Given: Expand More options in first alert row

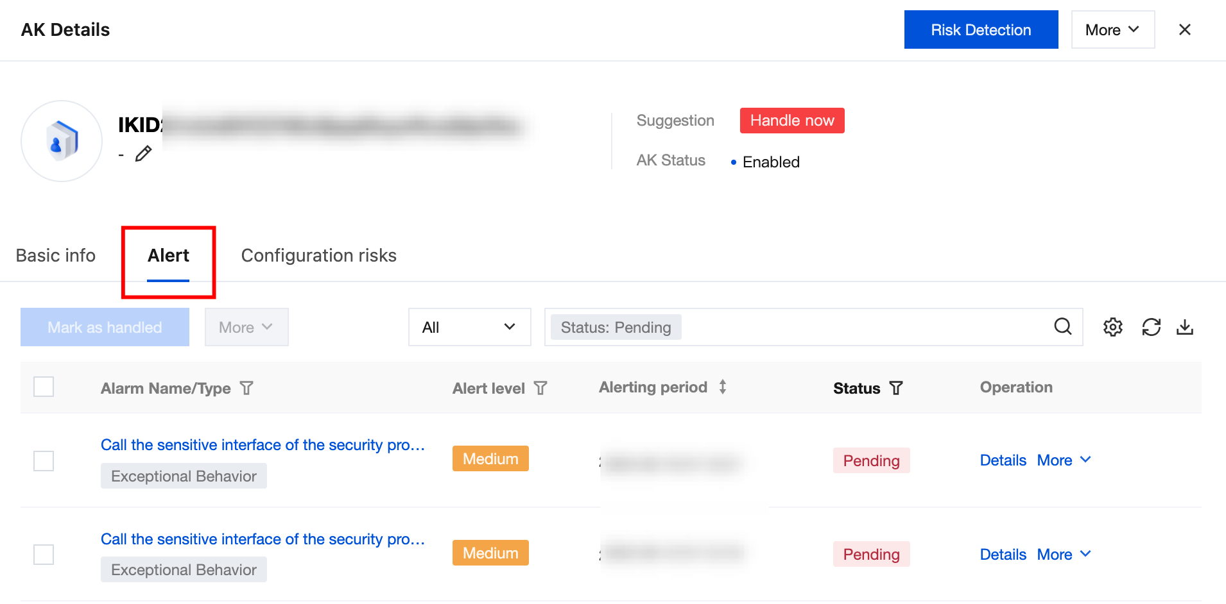Looking at the screenshot, I should 1064,460.
